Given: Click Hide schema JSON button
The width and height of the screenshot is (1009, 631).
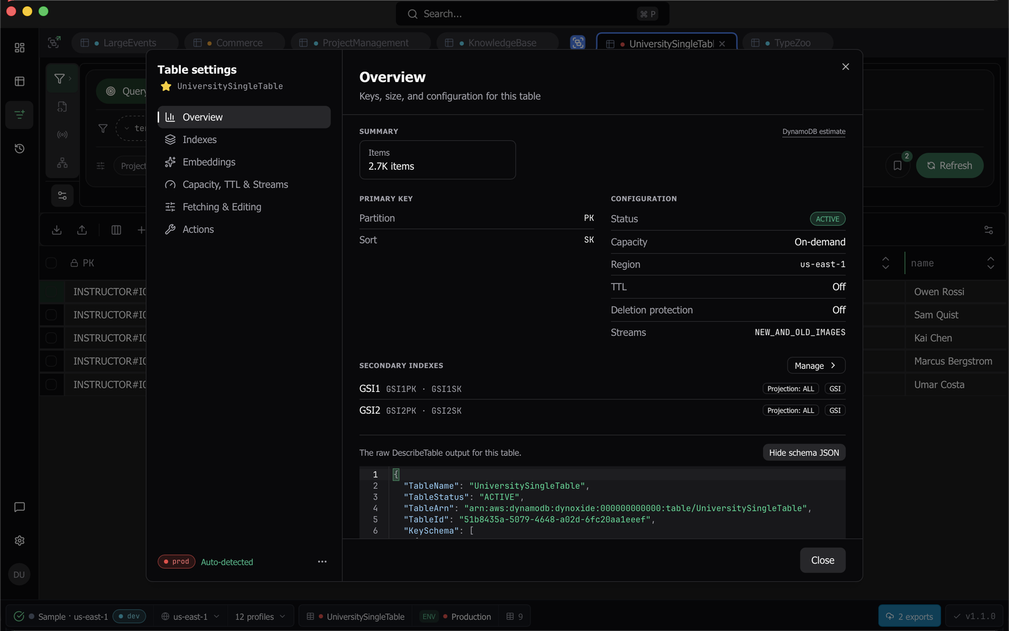Looking at the screenshot, I should (x=804, y=452).
